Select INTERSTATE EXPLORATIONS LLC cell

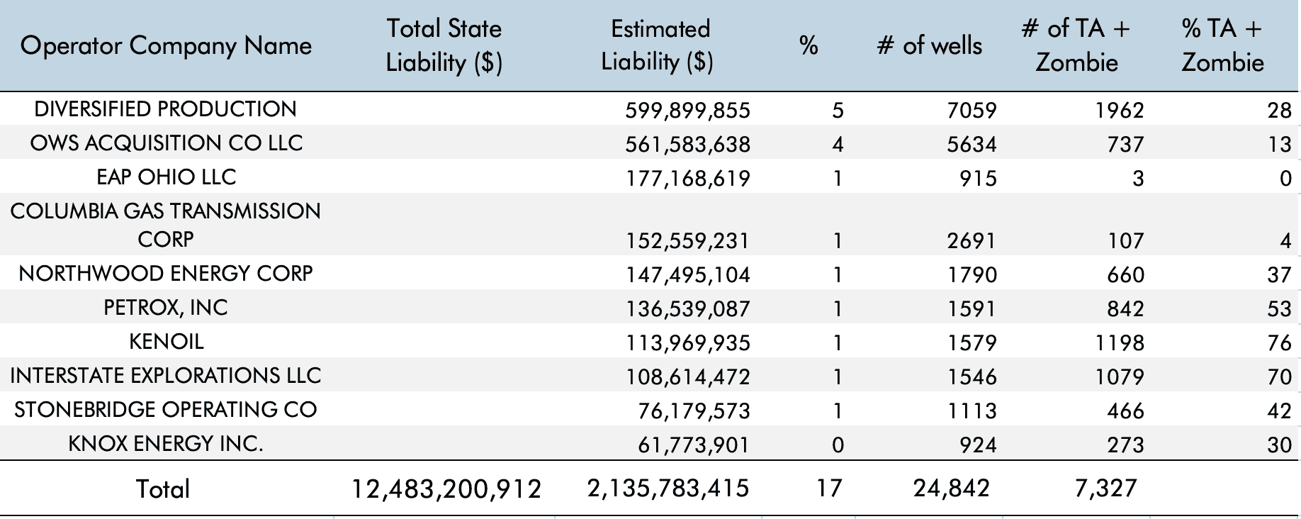166,376
